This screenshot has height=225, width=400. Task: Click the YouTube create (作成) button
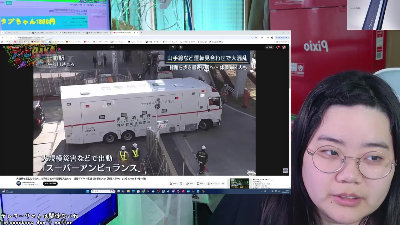coord(269,47)
